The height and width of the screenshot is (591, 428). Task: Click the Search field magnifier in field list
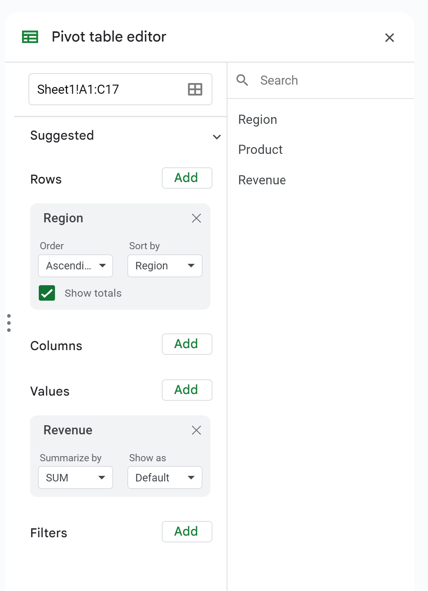(x=243, y=80)
